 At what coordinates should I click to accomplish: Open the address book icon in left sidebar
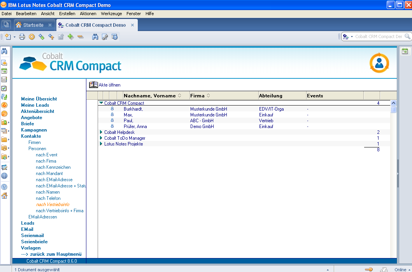tap(4, 80)
